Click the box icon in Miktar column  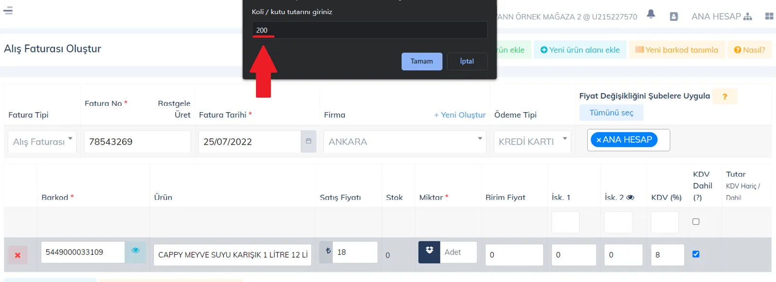(429, 252)
